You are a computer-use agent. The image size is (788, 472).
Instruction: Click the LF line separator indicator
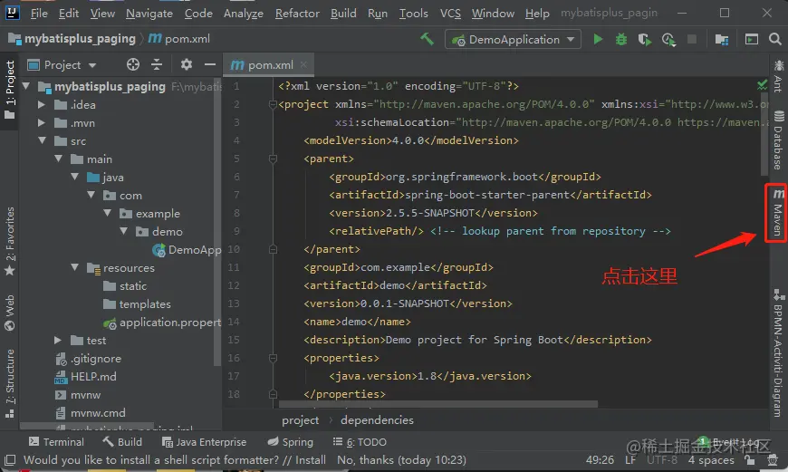click(x=630, y=460)
